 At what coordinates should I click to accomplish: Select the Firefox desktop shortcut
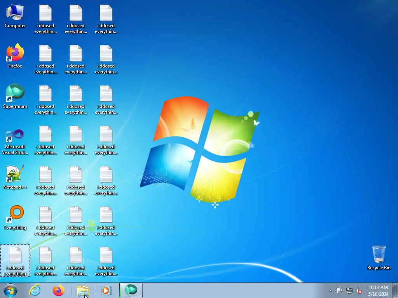(x=15, y=56)
